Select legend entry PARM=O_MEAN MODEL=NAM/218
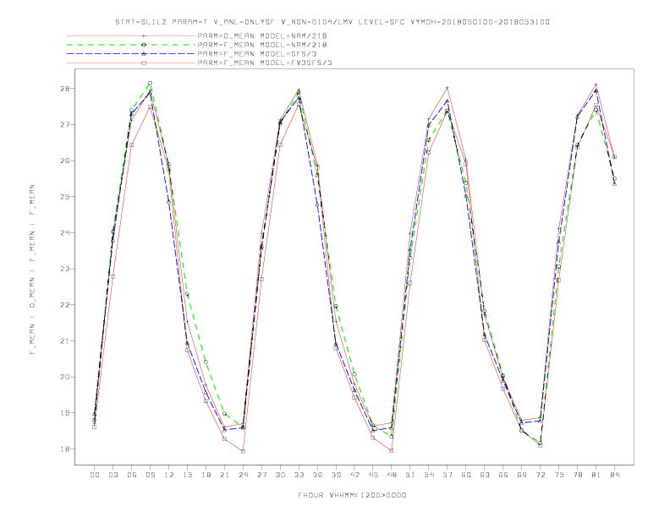670x517 pixels. click(262, 35)
